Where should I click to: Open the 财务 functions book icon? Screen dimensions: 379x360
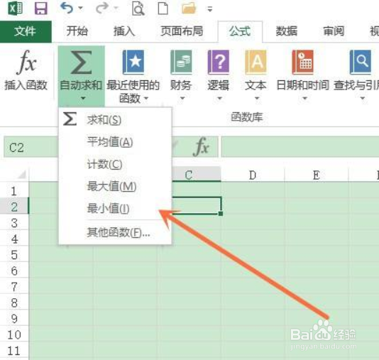point(181,62)
